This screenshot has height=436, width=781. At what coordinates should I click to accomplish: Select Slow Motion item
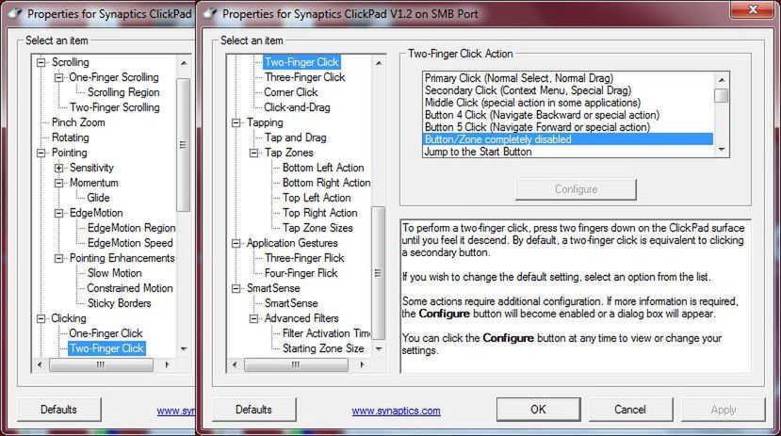pyautogui.click(x=115, y=273)
